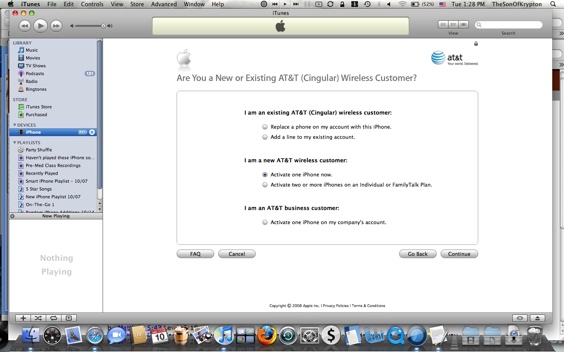Open the search field magnifier dropdown
564x352 pixels.
pyautogui.click(x=479, y=25)
